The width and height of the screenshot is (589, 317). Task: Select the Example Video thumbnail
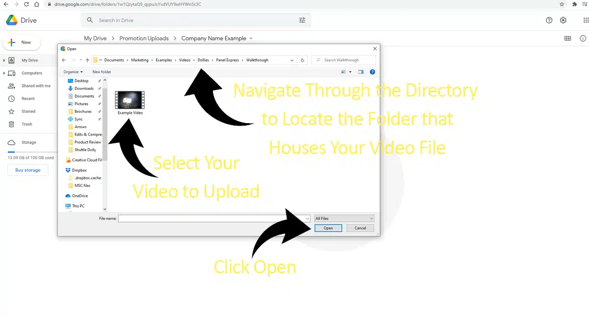130,100
